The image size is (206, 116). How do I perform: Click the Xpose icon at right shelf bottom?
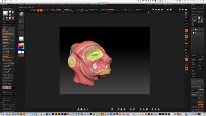(x=186, y=72)
